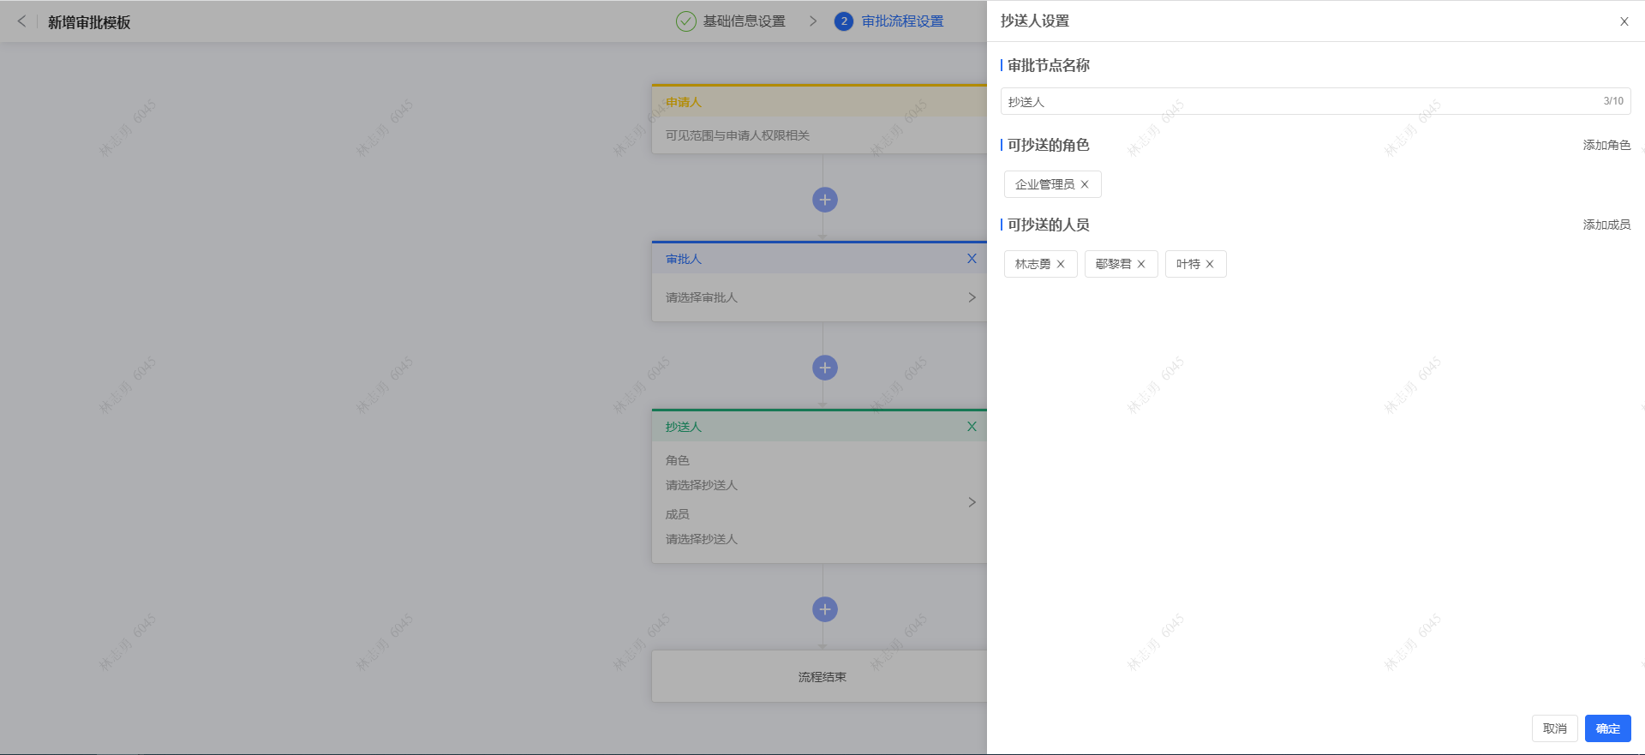Viewport: 1645px width, 755px height.
Task: Click the 可见范围与申请人权限相关 text
Action: 738,135
